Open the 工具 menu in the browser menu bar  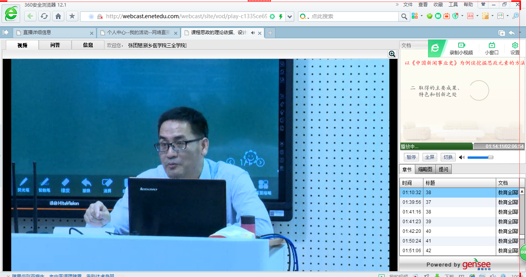coord(453,5)
